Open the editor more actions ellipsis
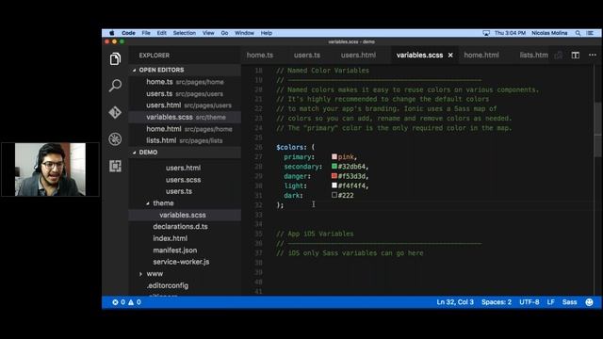 (593, 55)
